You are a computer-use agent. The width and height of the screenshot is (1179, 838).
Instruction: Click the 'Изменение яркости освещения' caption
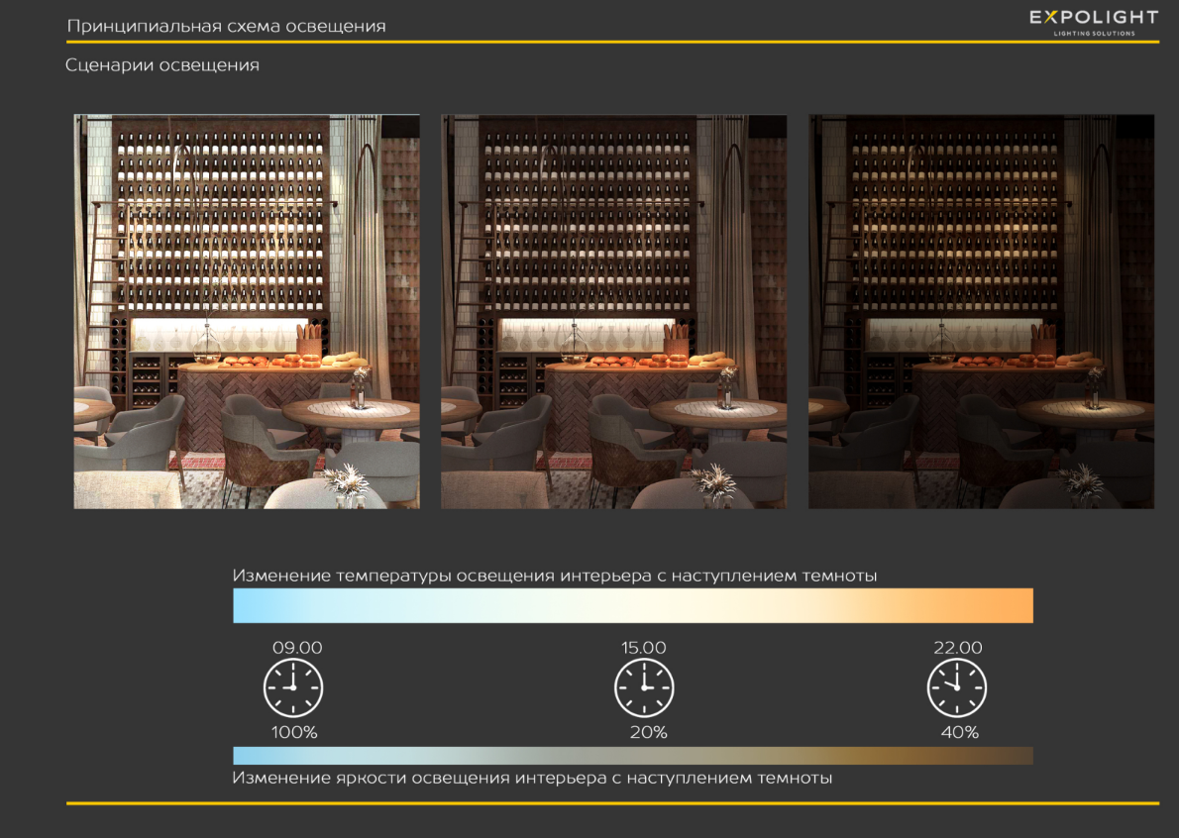(532, 778)
